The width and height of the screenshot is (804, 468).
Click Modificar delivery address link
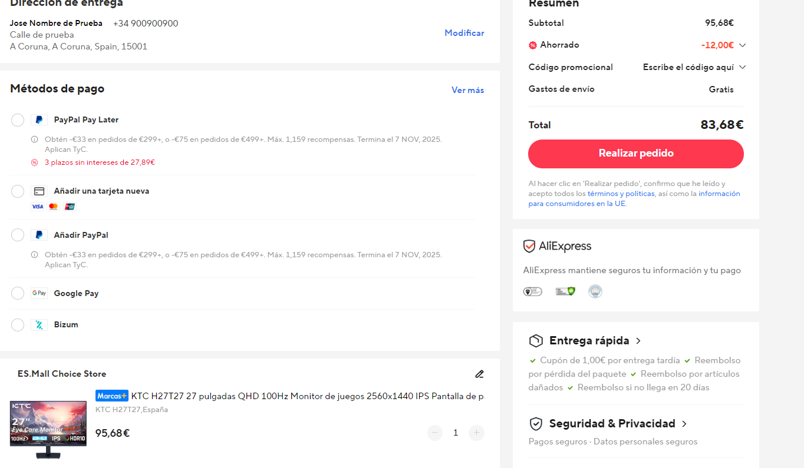tap(464, 33)
